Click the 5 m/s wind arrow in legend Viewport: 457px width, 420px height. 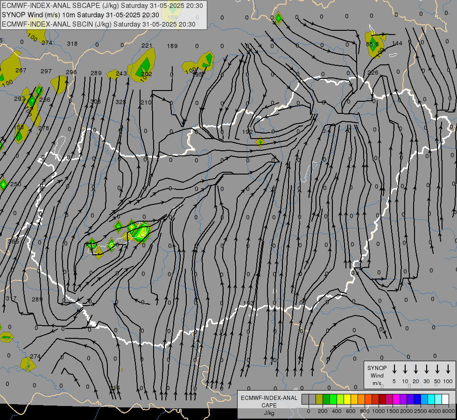394,369
